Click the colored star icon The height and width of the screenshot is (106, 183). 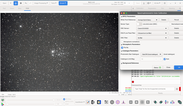99,102
